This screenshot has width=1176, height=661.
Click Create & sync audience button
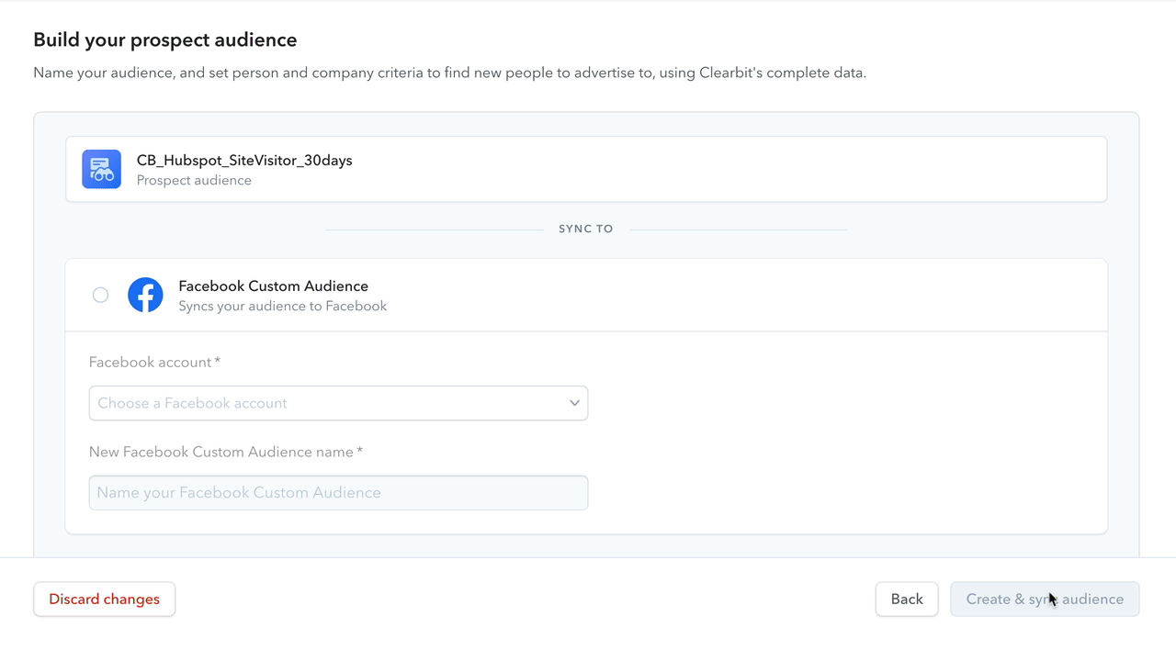point(1044,599)
